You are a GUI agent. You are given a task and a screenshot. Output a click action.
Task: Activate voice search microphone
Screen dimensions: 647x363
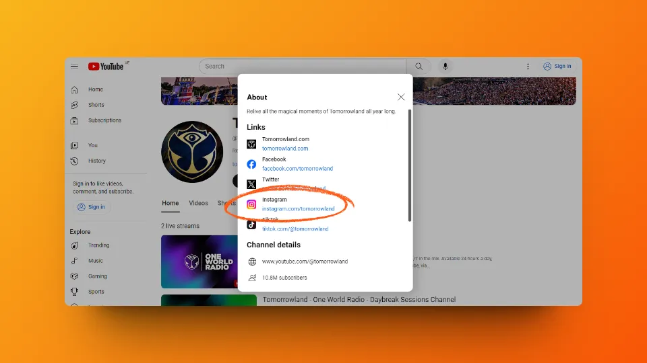point(445,67)
